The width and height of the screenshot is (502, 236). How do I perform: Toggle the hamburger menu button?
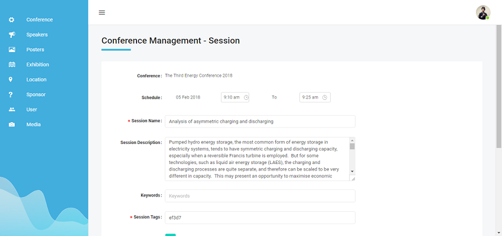(x=102, y=12)
